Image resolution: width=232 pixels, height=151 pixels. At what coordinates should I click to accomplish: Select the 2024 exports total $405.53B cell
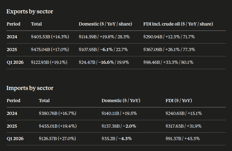coord(50,37)
